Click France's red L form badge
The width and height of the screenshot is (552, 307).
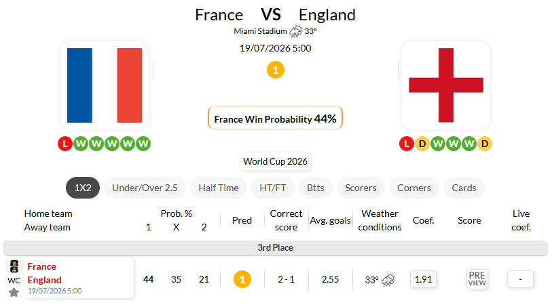click(65, 144)
